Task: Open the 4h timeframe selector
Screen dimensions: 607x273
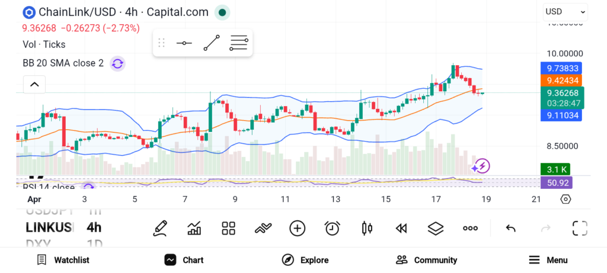Action: click(x=94, y=227)
